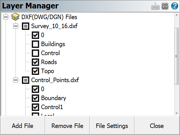Uncheck the Roads layer

pyautogui.click(x=35, y=62)
